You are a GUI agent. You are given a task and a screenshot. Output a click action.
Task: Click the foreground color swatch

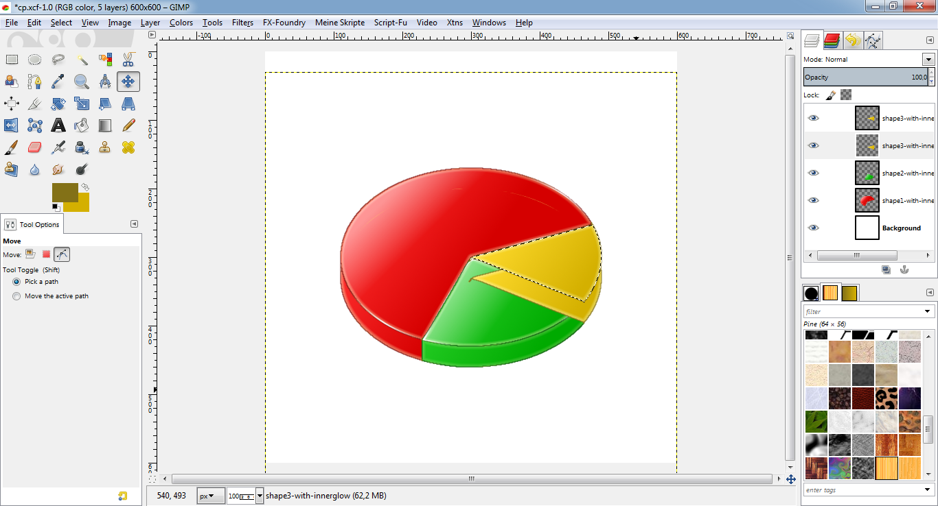(65, 193)
